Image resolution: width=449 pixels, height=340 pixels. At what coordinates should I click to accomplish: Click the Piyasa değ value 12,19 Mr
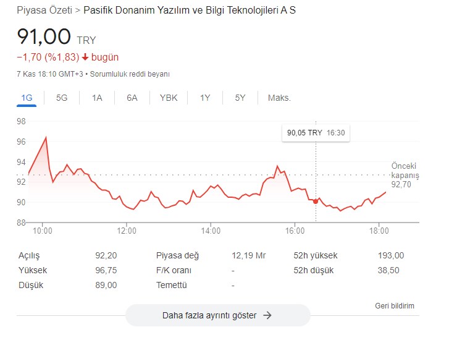coord(248,255)
